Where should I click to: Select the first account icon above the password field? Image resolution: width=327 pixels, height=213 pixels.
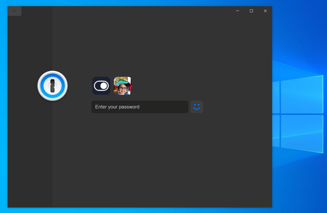click(101, 86)
